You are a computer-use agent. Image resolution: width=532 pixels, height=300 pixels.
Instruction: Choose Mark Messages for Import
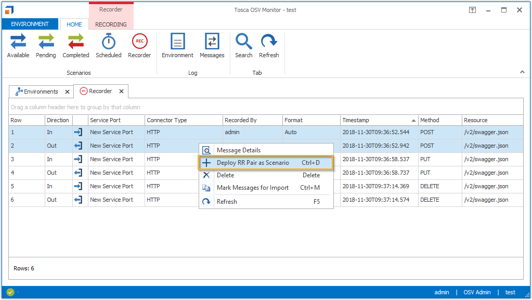253,188
